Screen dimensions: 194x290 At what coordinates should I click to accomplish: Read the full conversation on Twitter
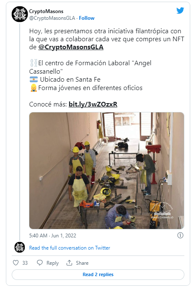[70, 248]
